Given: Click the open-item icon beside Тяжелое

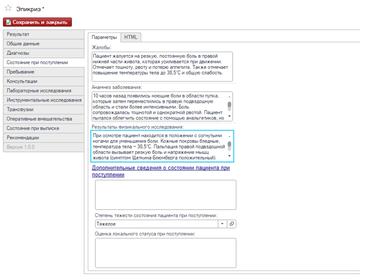Looking at the screenshot, I should click(x=231, y=224).
